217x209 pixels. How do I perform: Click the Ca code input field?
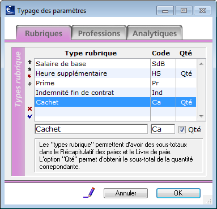tap(163, 129)
